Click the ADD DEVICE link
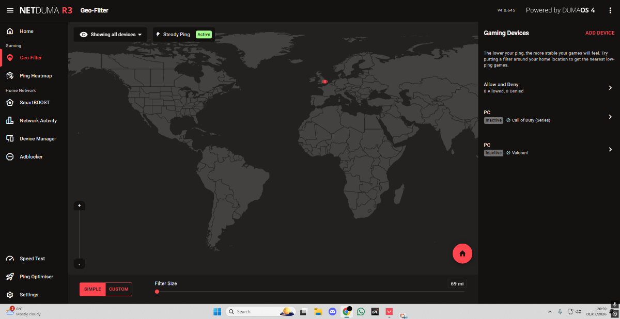Viewport: 620px width, 319px height. point(599,33)
